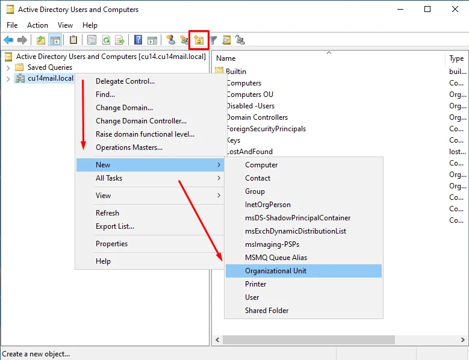Click the Find objects magnifier icon
Image resolution: width=469 pixels, height=360 pixels.
click(x=226, y=40)
